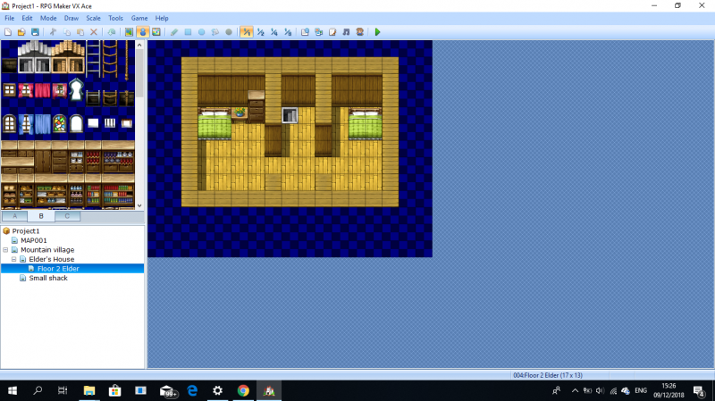Set map zoom to 1/2 scale
715x401 pixels.
coord(260,32)
